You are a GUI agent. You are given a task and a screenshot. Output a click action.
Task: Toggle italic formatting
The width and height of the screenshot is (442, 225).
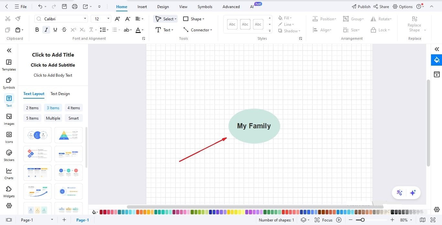pyautogui.click(x=46, y=30)
